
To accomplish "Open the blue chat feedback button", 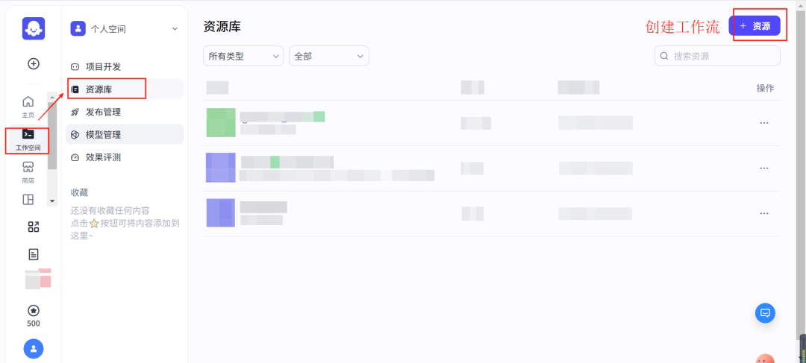I will [765, 313].
